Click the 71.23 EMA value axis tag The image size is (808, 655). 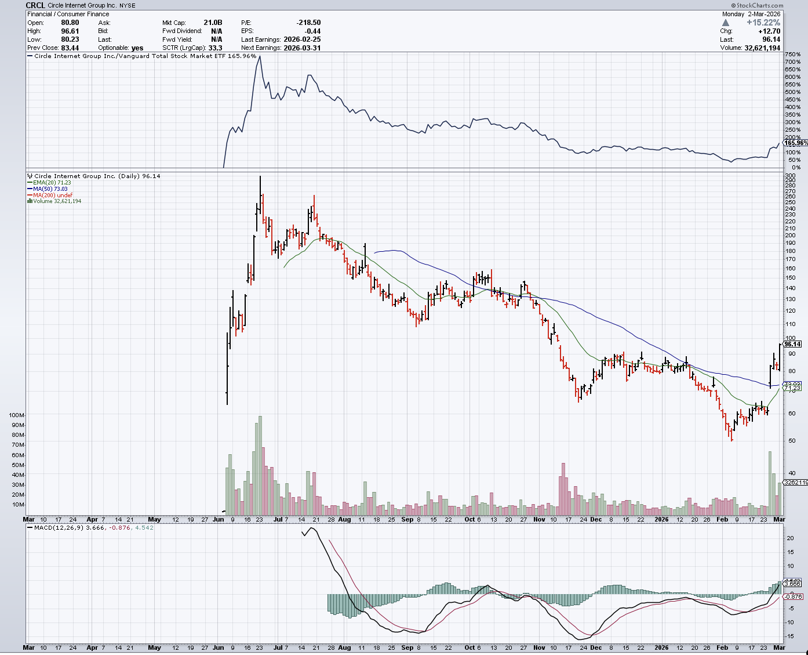pyautogui.click(x=792, y=388)
